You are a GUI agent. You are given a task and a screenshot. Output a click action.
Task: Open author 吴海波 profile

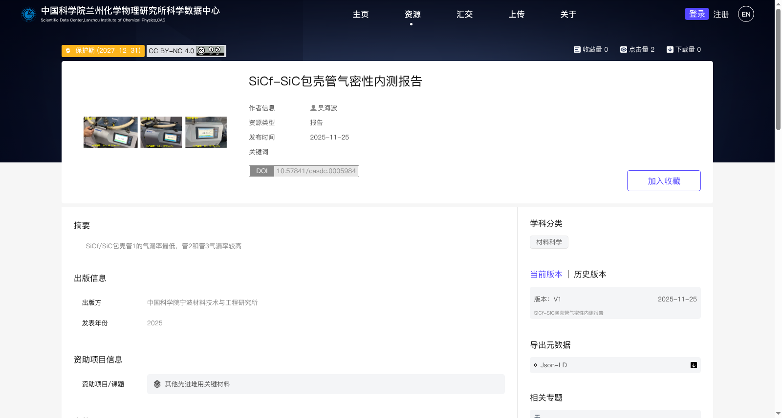pyautogui.click(x=327, y=108)
